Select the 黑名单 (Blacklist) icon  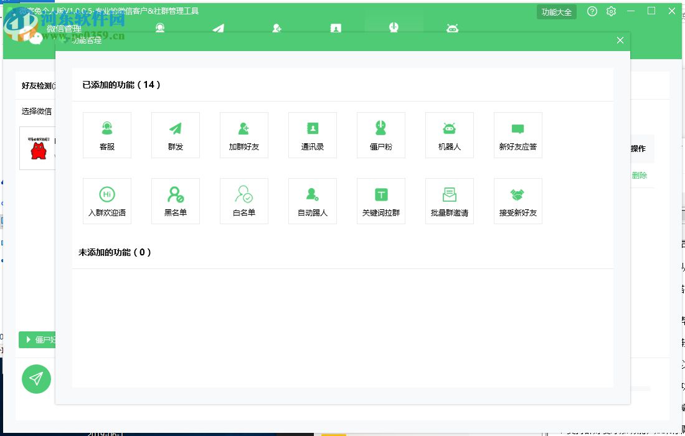coord(175,201)
